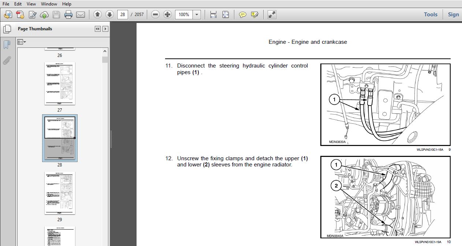Click the single right-arrow button in Page Thumbnails header
This screenshot has width=462, height=246.
coord(105,29)
